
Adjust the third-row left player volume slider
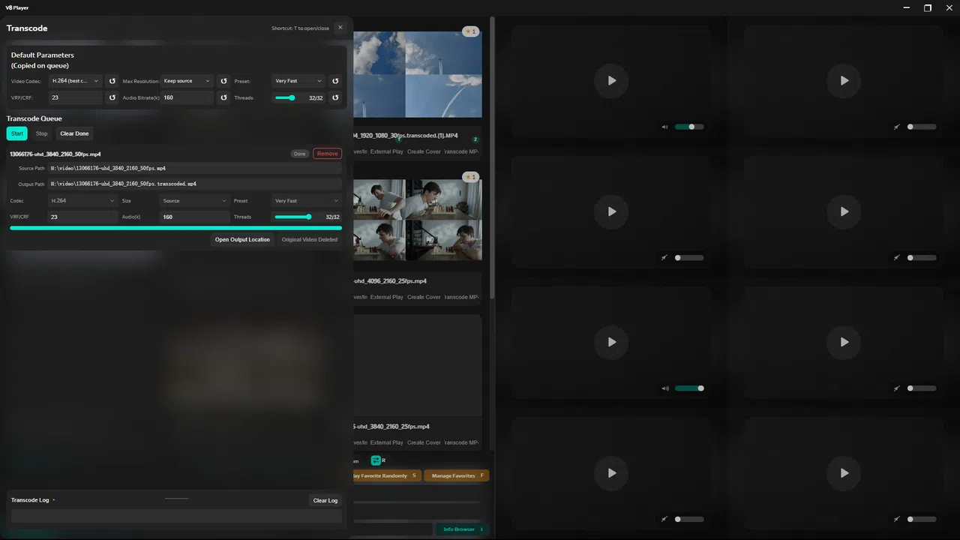[x=689, y=388]
